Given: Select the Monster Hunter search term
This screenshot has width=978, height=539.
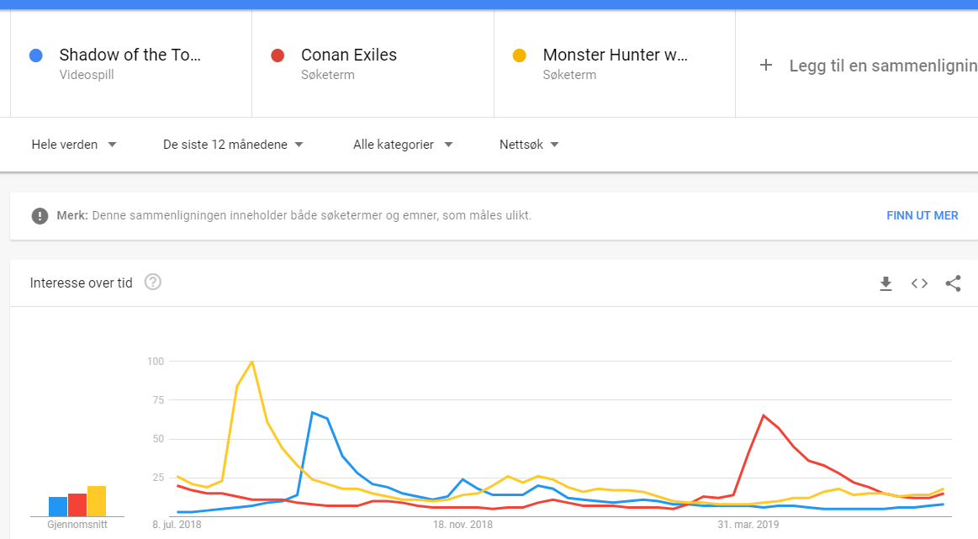Looking at the screenshot, I should 615,64.
